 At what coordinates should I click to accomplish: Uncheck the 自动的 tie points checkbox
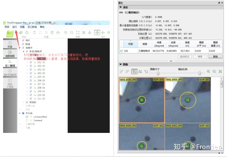tap(27, 102)
